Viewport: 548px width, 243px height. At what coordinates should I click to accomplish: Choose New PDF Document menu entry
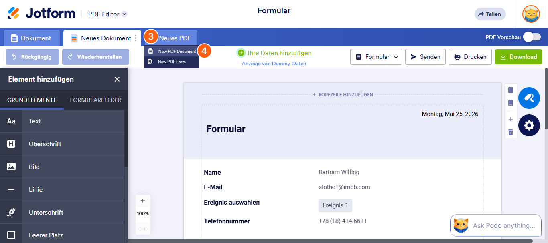(x=172, y=51)
